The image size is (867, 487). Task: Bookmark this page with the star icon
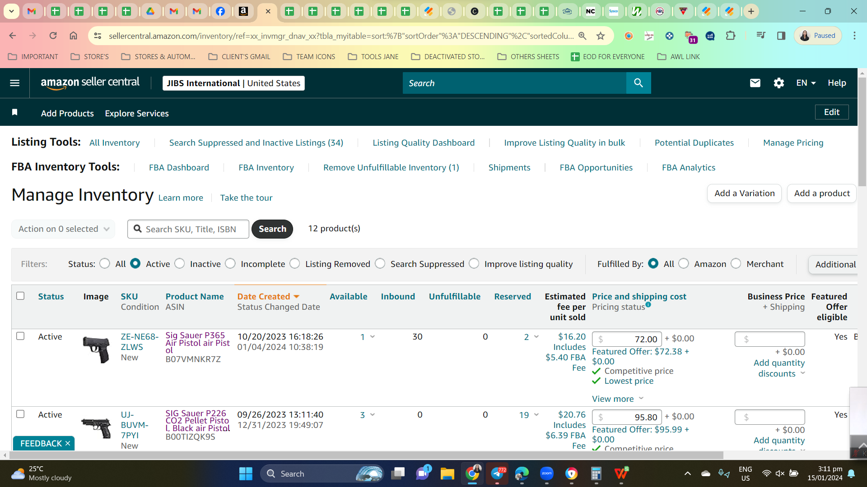coord(601,36)
